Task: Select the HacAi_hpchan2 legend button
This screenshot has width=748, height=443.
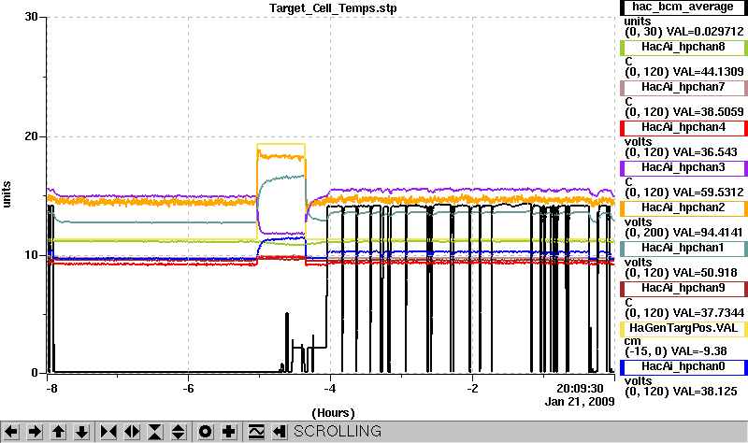Action: click(x=683, y=208)
